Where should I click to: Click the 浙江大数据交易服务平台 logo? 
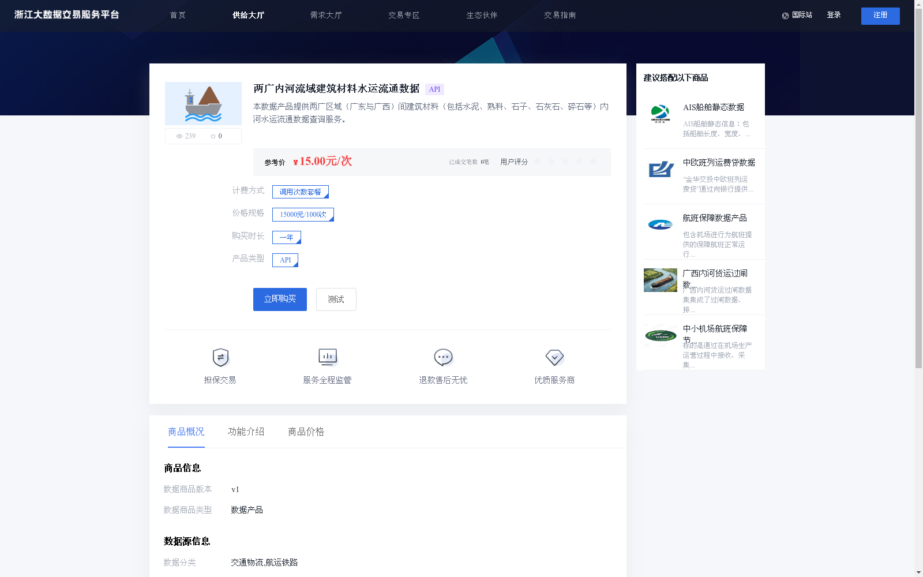pos(67,15)
